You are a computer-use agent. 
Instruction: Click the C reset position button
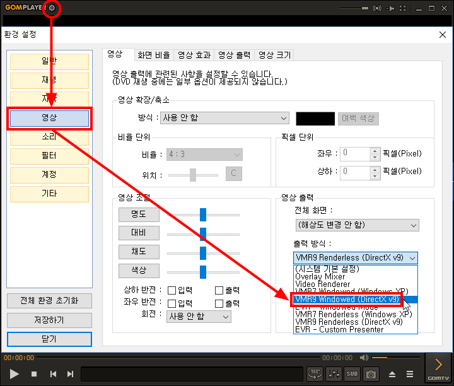point(234,173)
